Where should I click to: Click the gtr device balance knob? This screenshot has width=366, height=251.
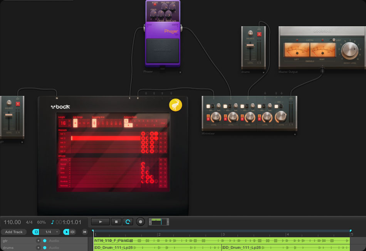(x=9, y=103)
